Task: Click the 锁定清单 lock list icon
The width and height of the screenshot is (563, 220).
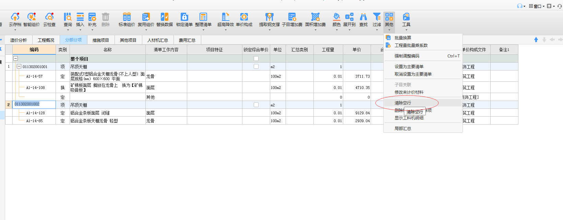Action: point(184,17)
